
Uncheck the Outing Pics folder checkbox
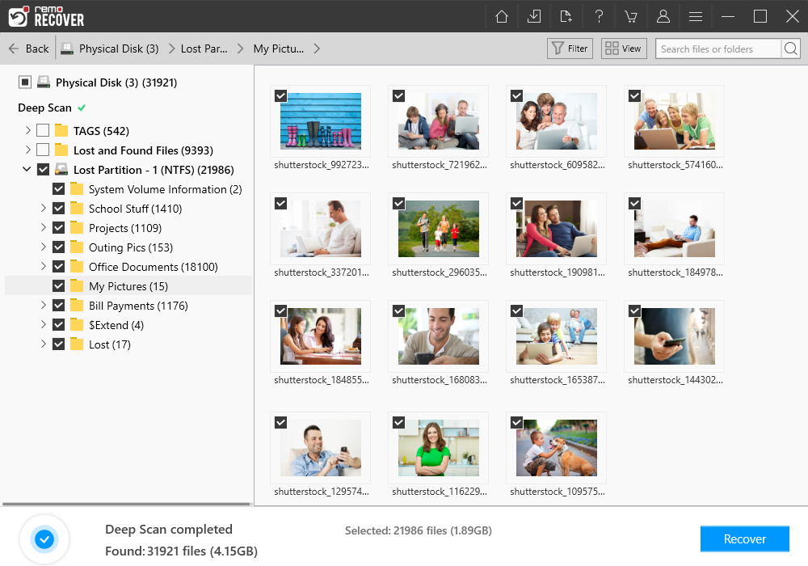pyautogui.click(x=58, y=247)
